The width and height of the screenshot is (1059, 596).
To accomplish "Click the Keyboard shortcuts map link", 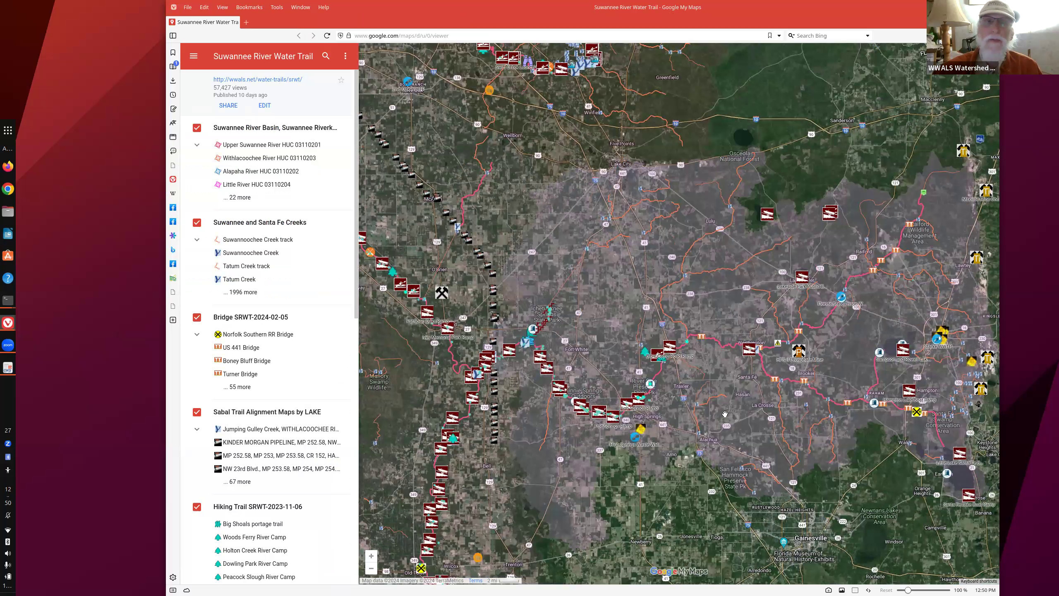I will [x=979, y=581].
